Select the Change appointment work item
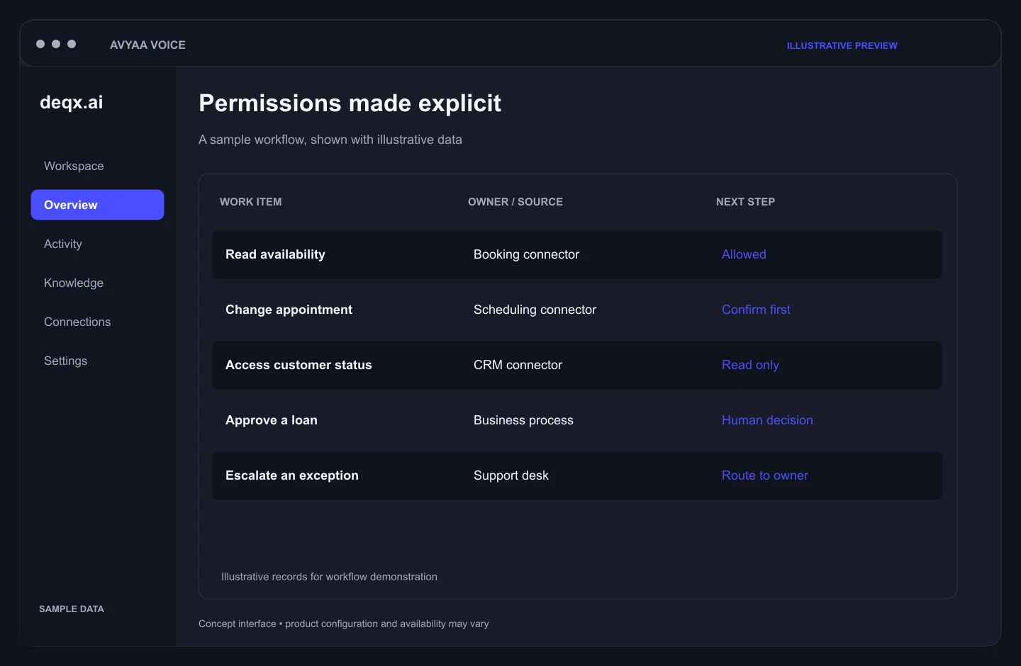This screenshot has height=666, width=1021. click(289, 310)
